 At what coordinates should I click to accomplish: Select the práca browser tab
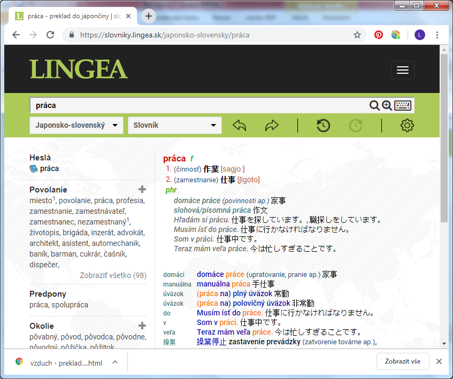[73, 16]
